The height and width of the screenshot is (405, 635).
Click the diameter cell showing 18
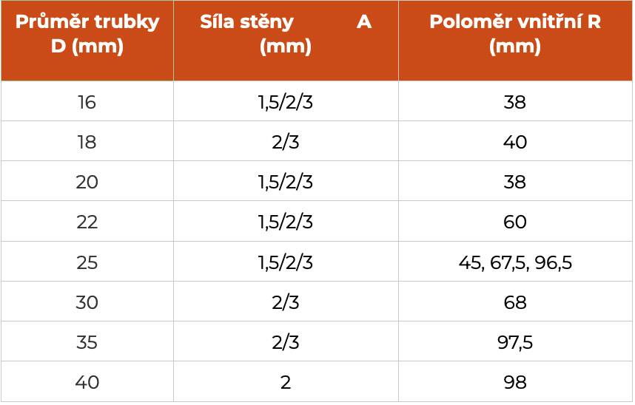tap(87, 142)
